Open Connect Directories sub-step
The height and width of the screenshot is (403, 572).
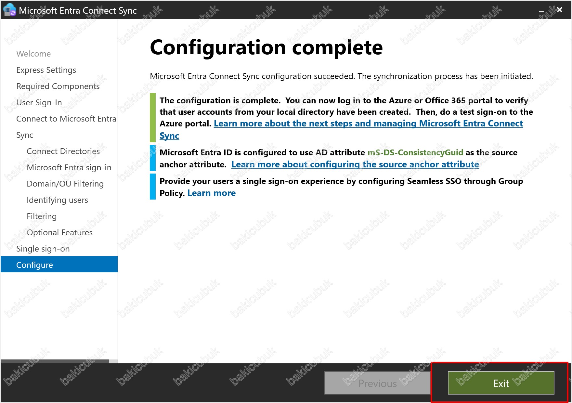[63, 151]
